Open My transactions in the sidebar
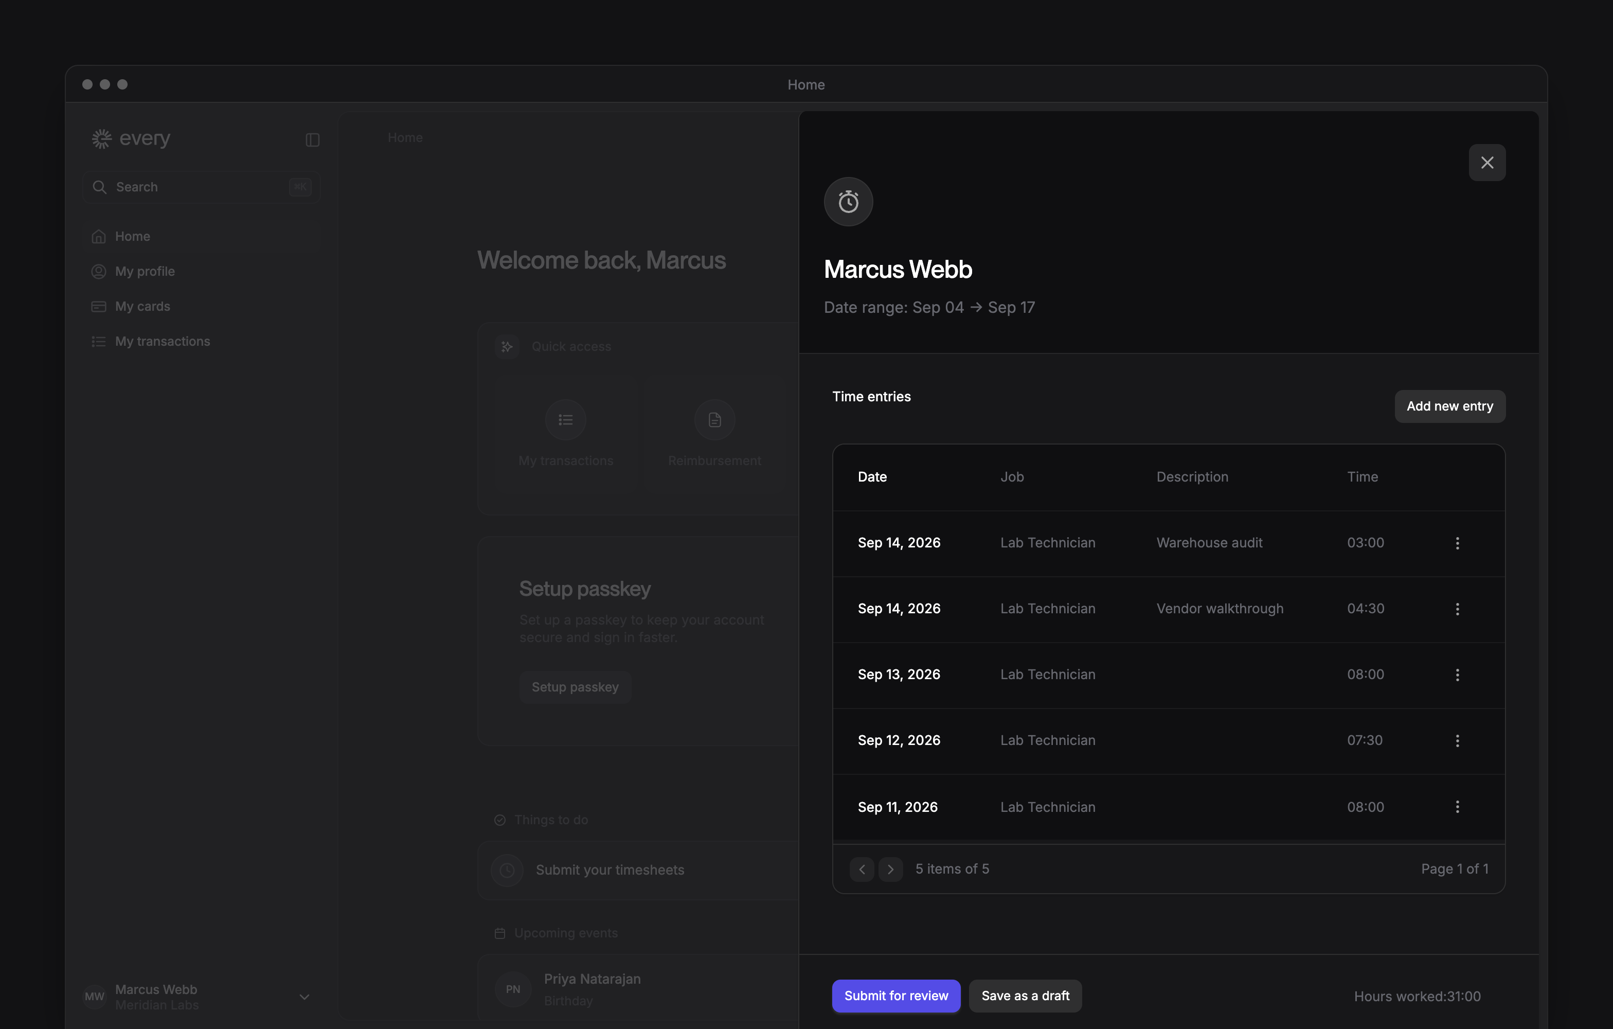Screen dimensions: 1613x1029 [x=201, y=342]
